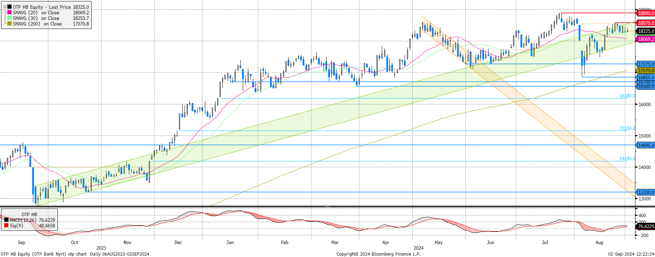Click the Sep month axis label
The height and width of the screenshot is (257, 655).
click(21, 242)
